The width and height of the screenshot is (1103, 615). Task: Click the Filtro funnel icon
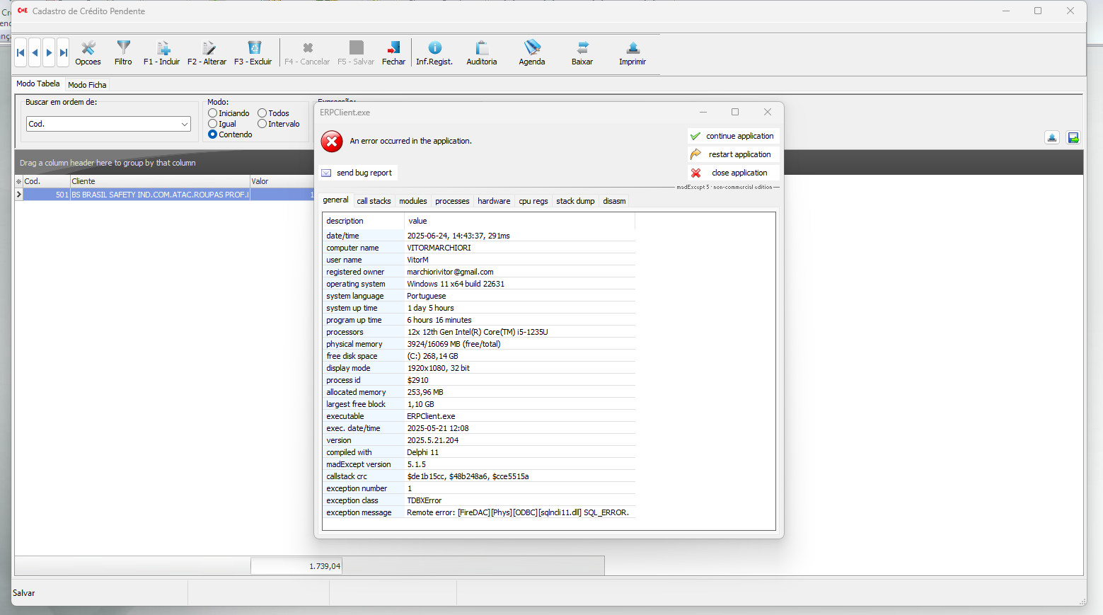(x=123, y=48)
